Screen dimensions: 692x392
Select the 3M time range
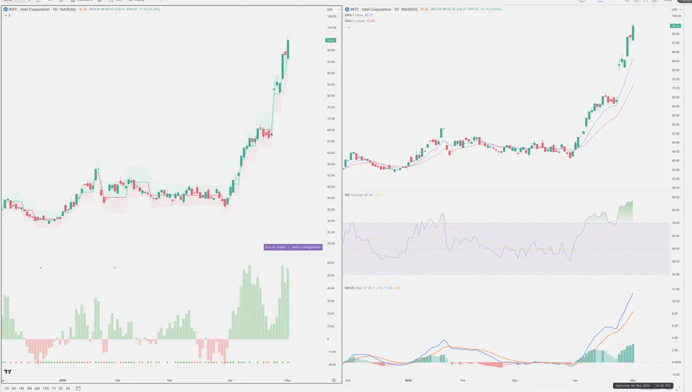29,389
